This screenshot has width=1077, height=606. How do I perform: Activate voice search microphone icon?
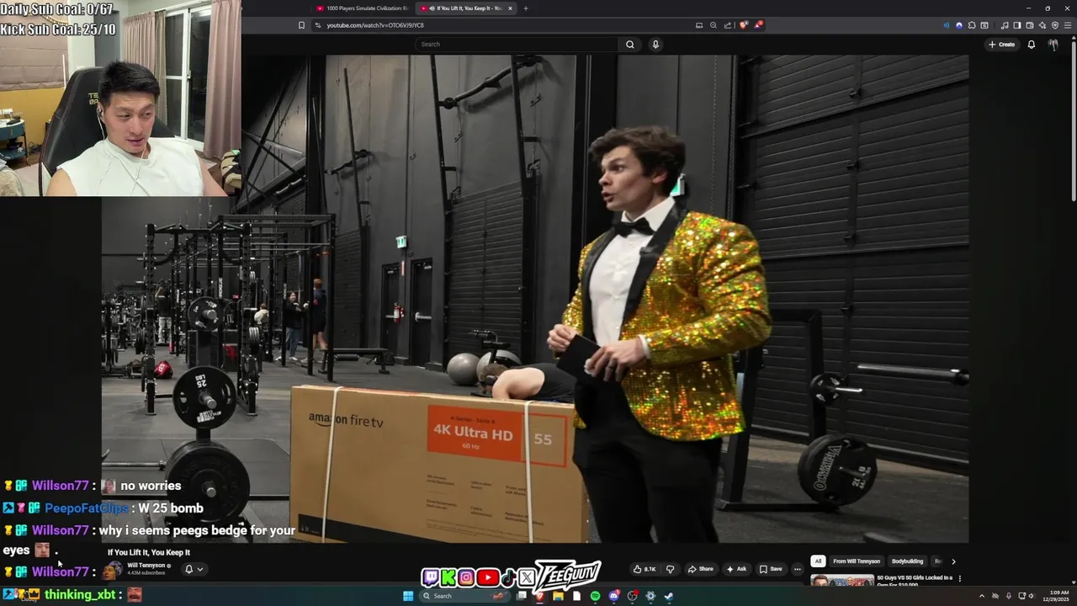655,45
